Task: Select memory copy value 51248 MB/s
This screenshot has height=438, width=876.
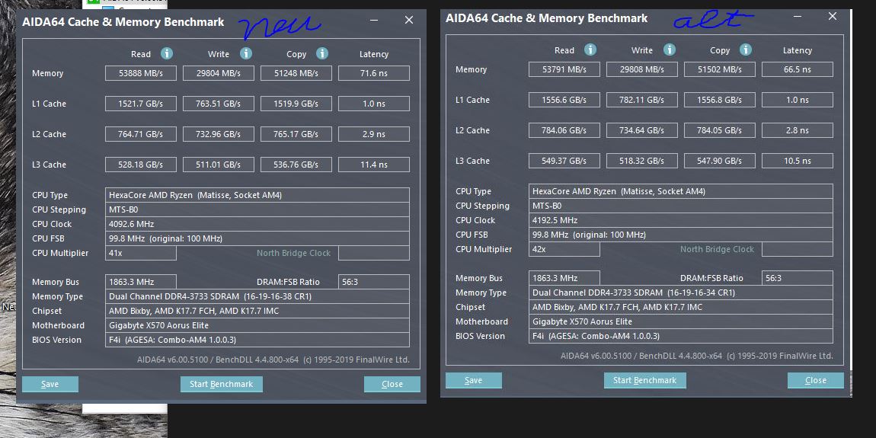Action: 296,73
